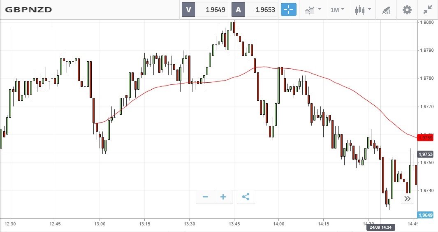Expand the 1M timeframe dropdown
Image resolution: width=438 pixels, height=232 pixels.
pos(338,9)
